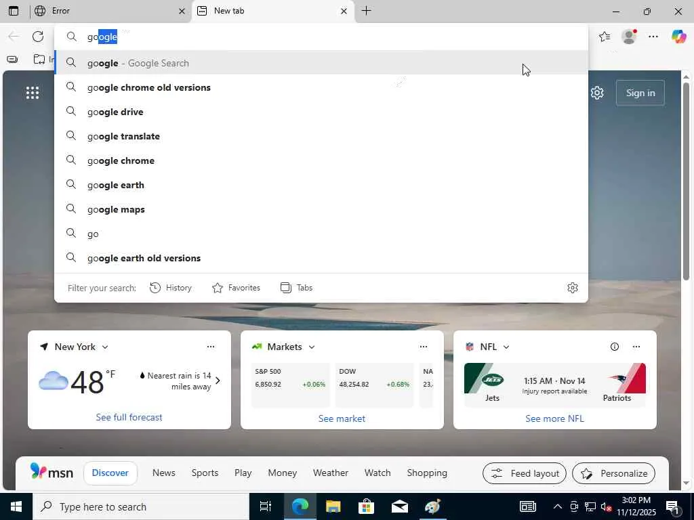694x520 pixels.
Task: Open the nearest rain details arrow
Action: tap(218, 381)
